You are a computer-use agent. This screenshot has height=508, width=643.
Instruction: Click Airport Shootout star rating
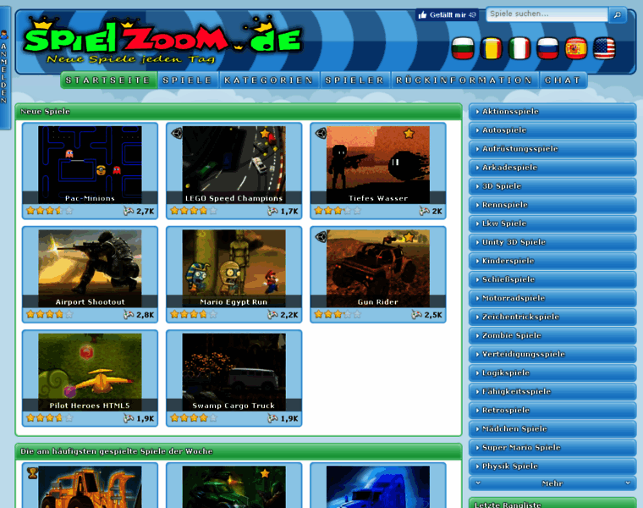coord(50,315)
